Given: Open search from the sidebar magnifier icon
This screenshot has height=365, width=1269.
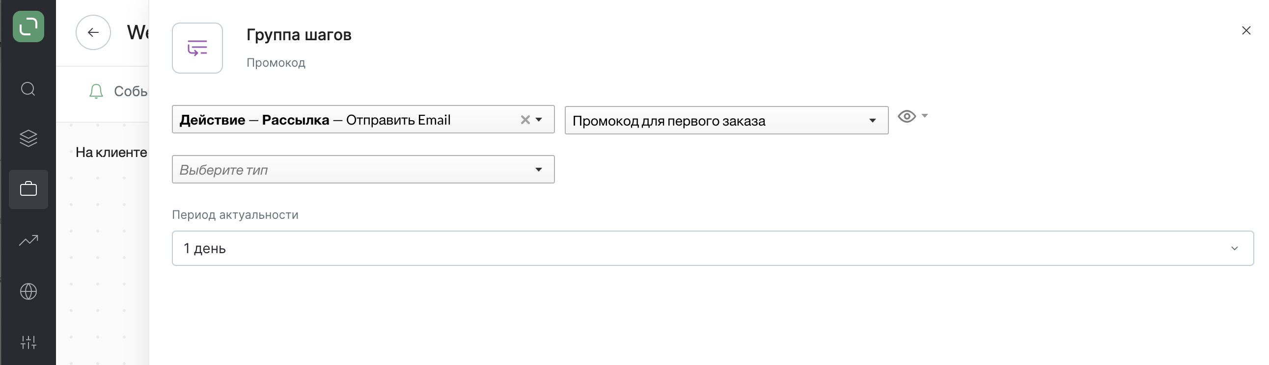Looking at the screenshot, I should point(28,89).
